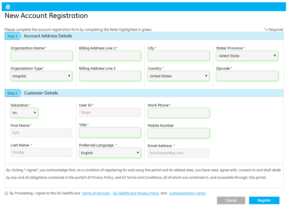
Task: Open the Communication Terms link
Action: pyautogui.click(x=187, y=193)
